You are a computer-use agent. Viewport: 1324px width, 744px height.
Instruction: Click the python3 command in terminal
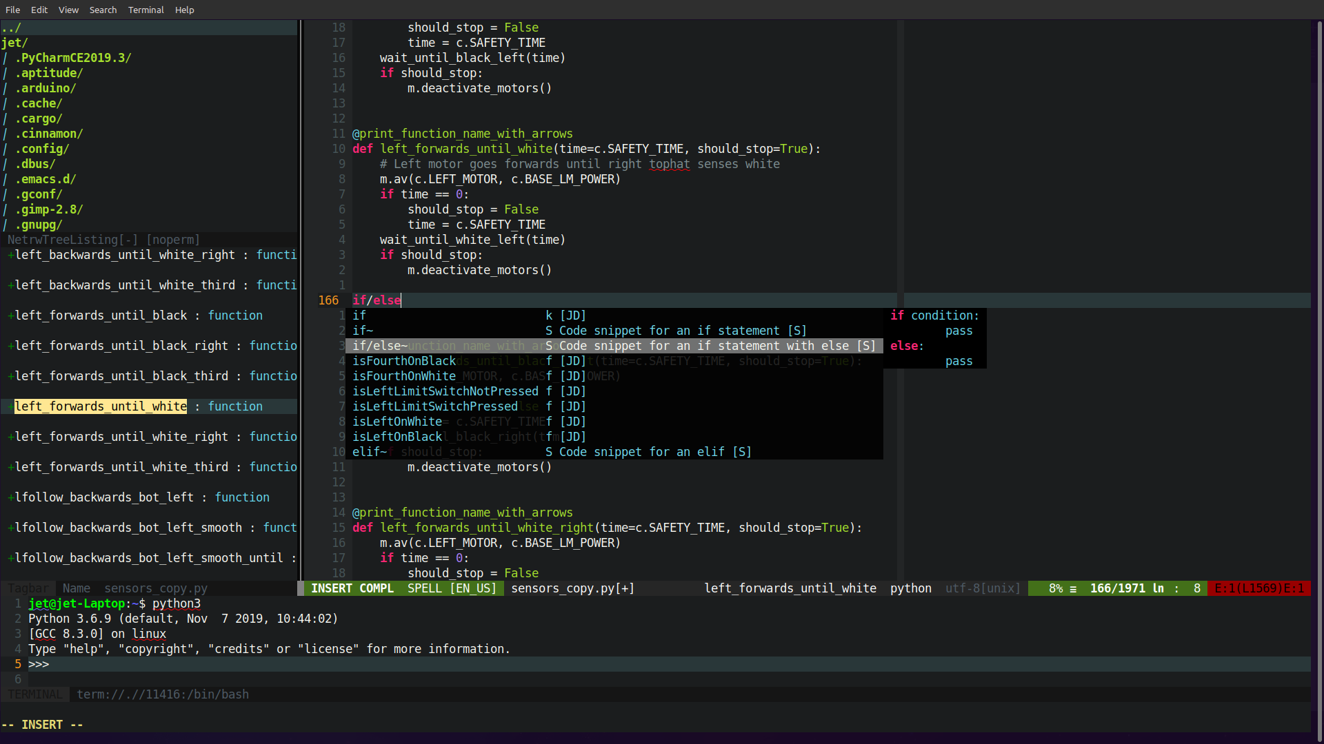[x=177, y=603]
